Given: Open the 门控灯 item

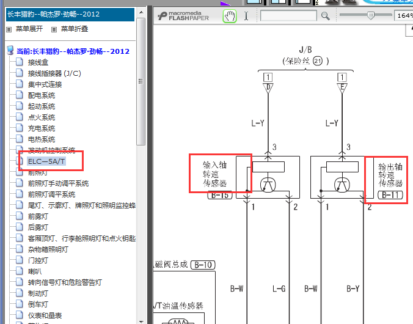Looking at the screenshot, I should click(38, 260).
